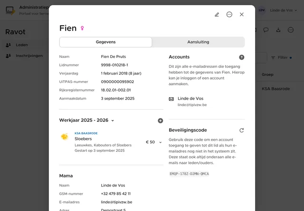The height and width of the screenshot is (211, 304).
Task: Open Inschrijvingen in the sidebar
Action: 29,55
